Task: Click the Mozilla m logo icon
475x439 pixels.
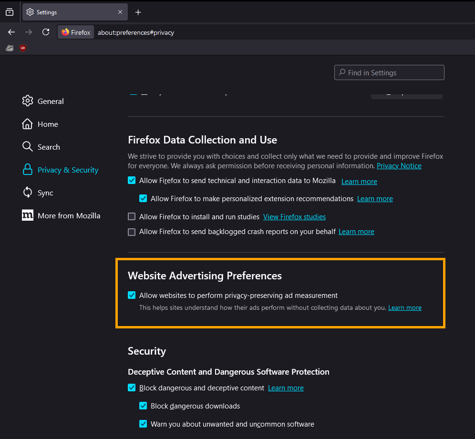Action: [28, 215]
